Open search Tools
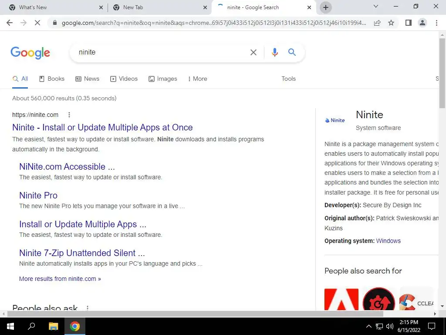 click(288, 79)
